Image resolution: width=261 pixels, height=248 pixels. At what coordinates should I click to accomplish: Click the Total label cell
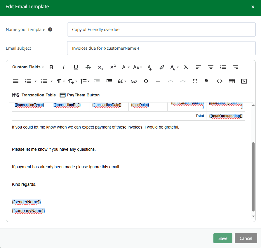click(109, 116)
